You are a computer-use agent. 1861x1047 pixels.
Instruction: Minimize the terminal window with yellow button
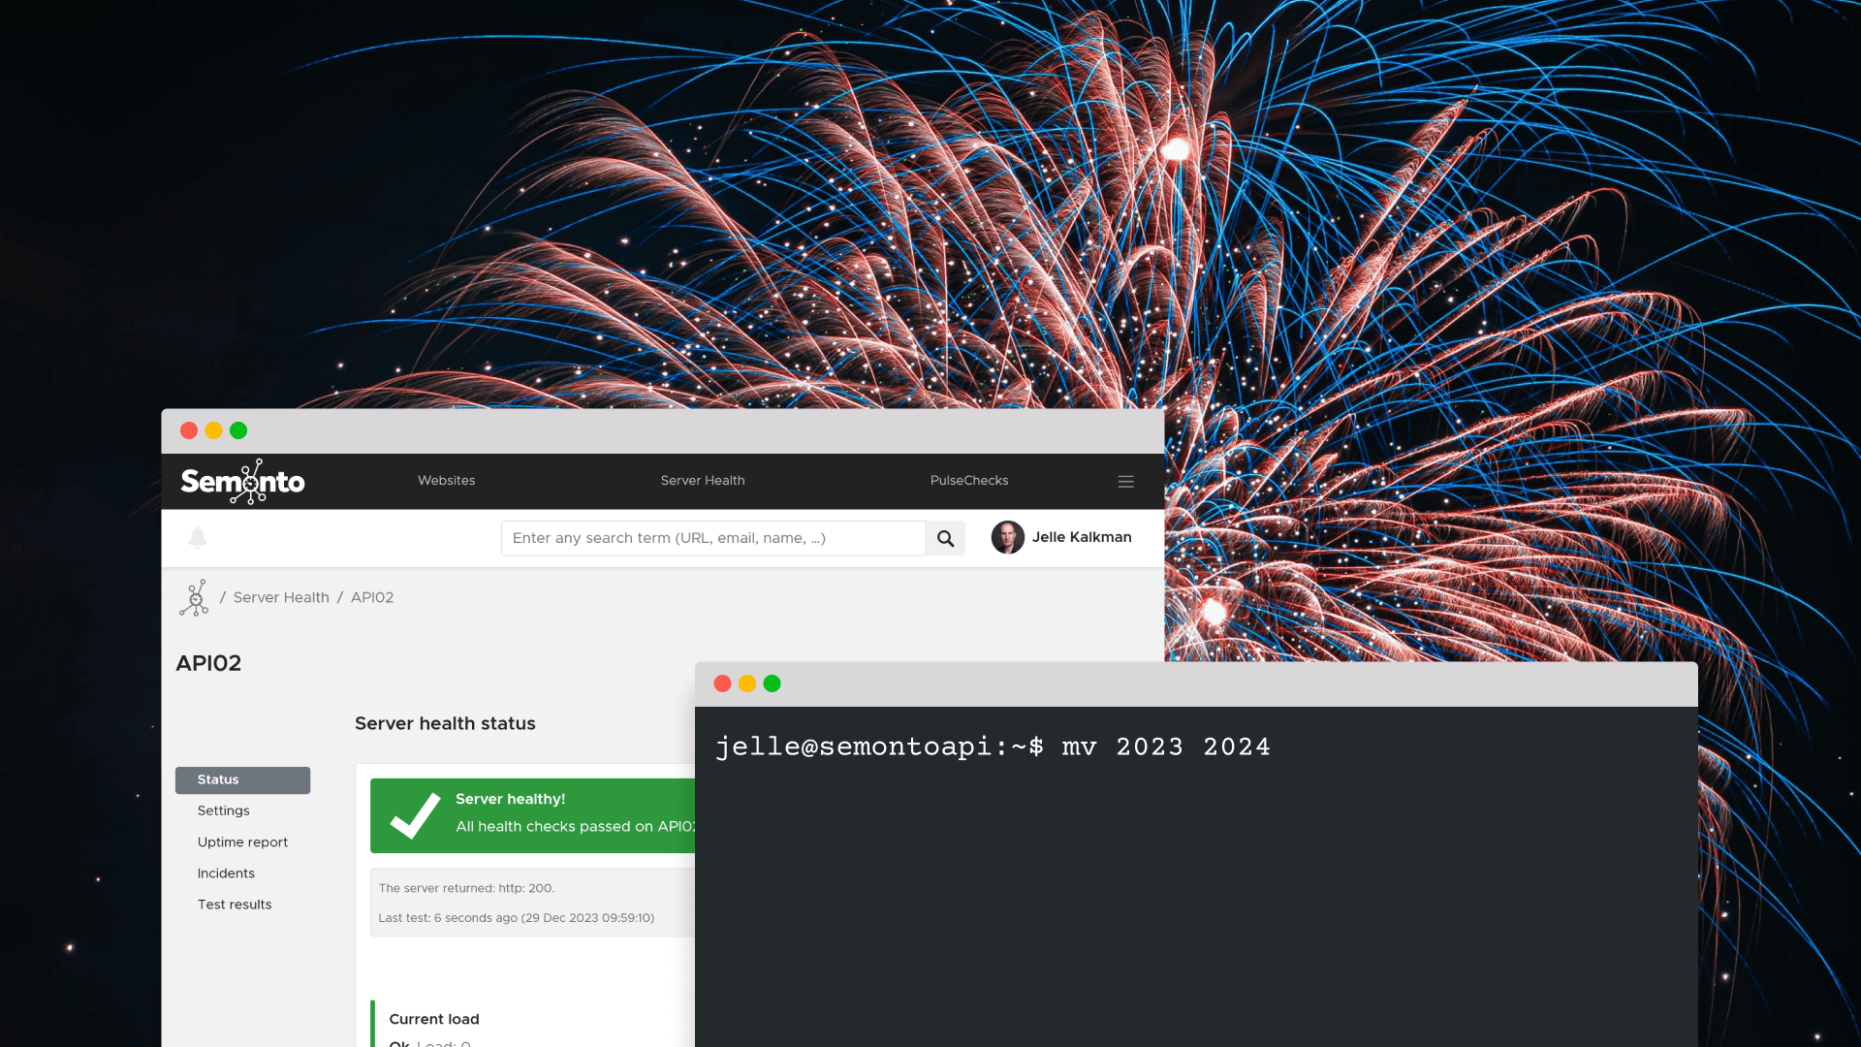tap(747, 683)
